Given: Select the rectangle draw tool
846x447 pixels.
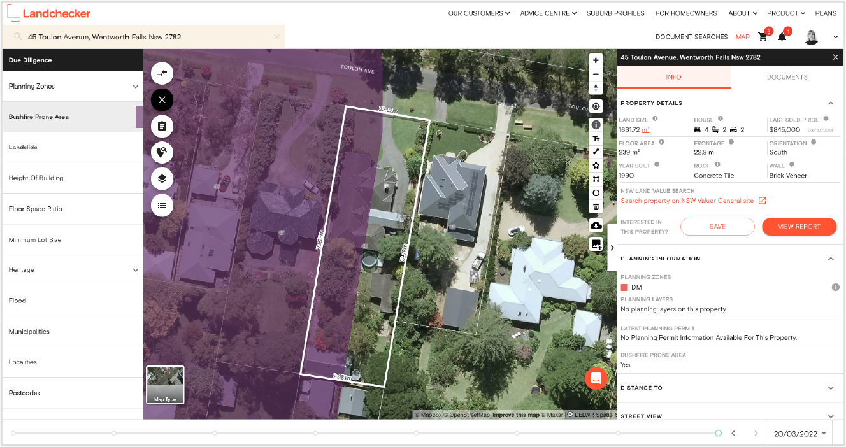Looking at the screenshot, I should click(596, 179).
